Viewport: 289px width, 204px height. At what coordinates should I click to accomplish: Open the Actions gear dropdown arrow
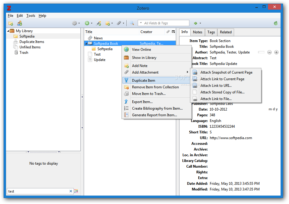click(79, 23)
